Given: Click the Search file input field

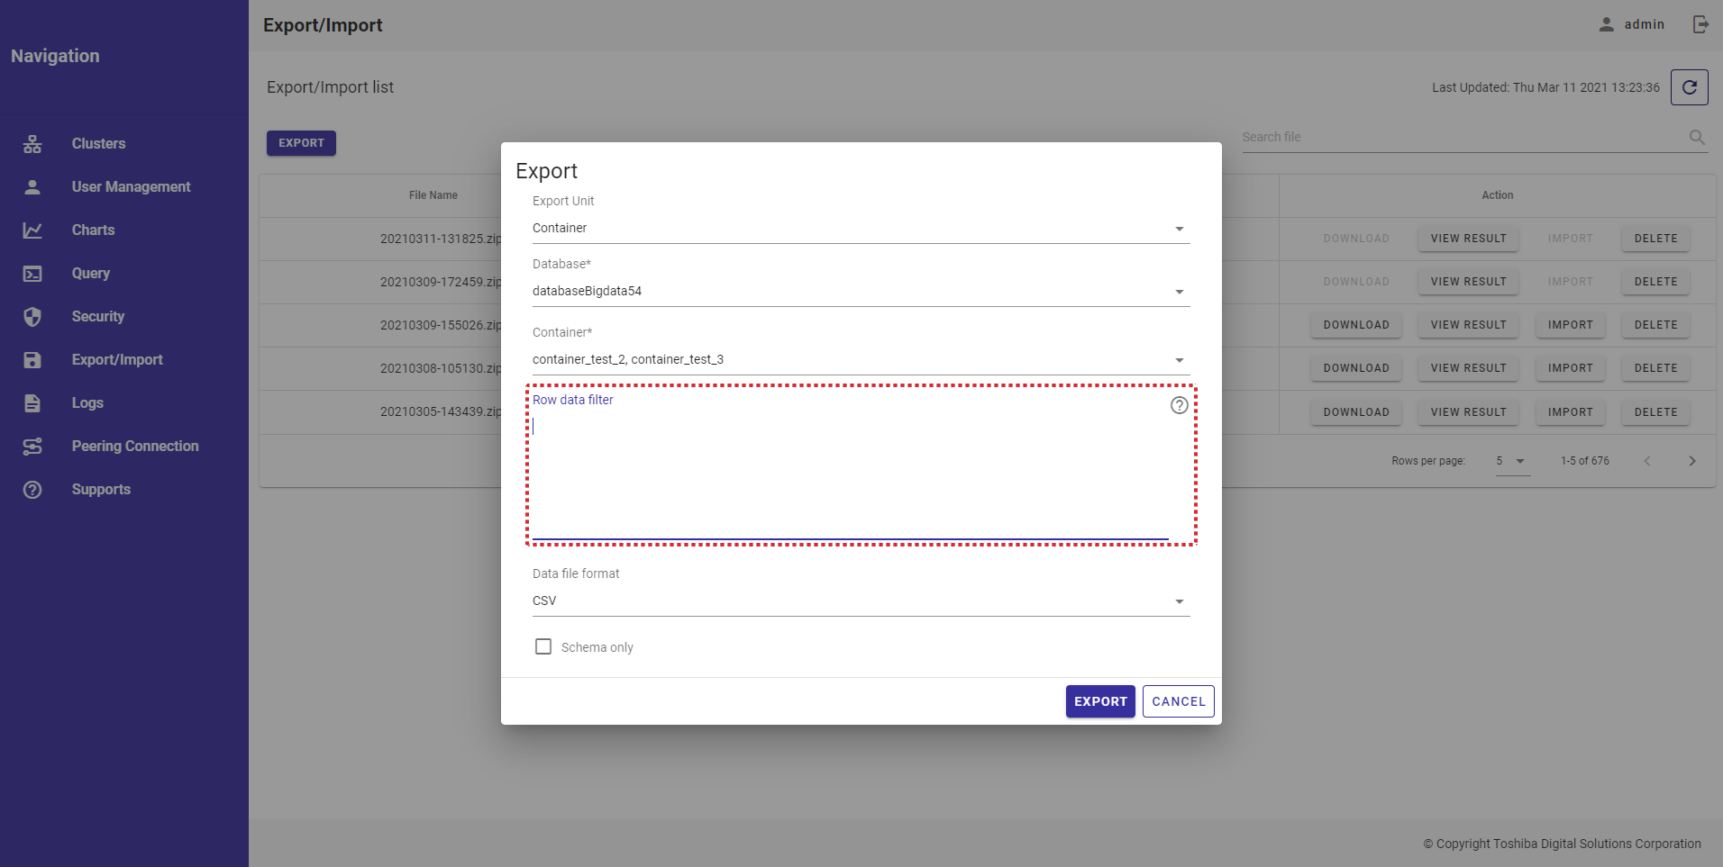Looking at the screenshot, I should (1463, 137).
